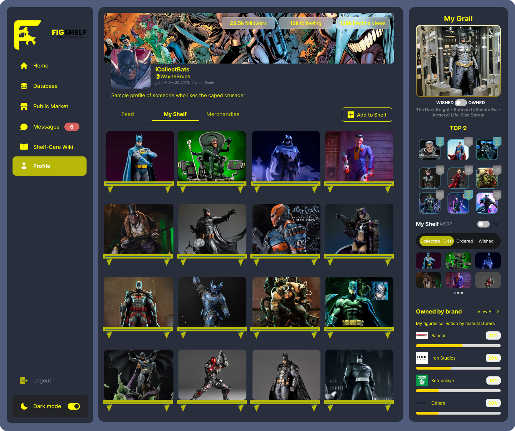Open the 23.5k followers badge
Screen dimensions: 515x431
(249, 23)
